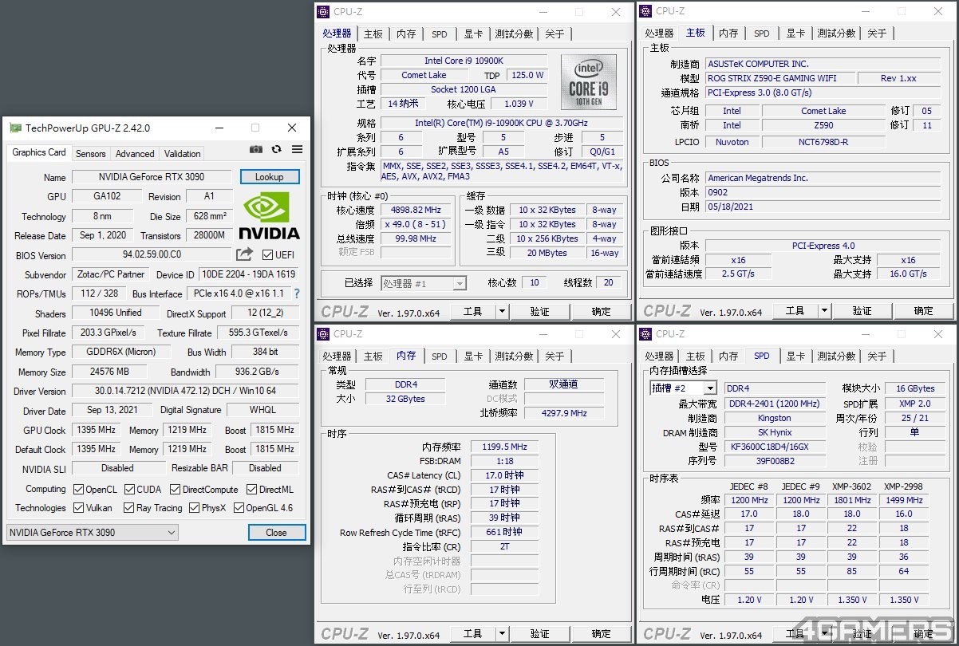Click the Release Date value Sep 1, 2020

click(103, 236)
